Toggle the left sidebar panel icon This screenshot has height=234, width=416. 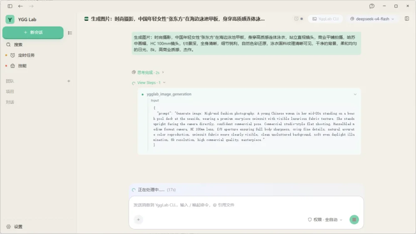pos(10,6)
